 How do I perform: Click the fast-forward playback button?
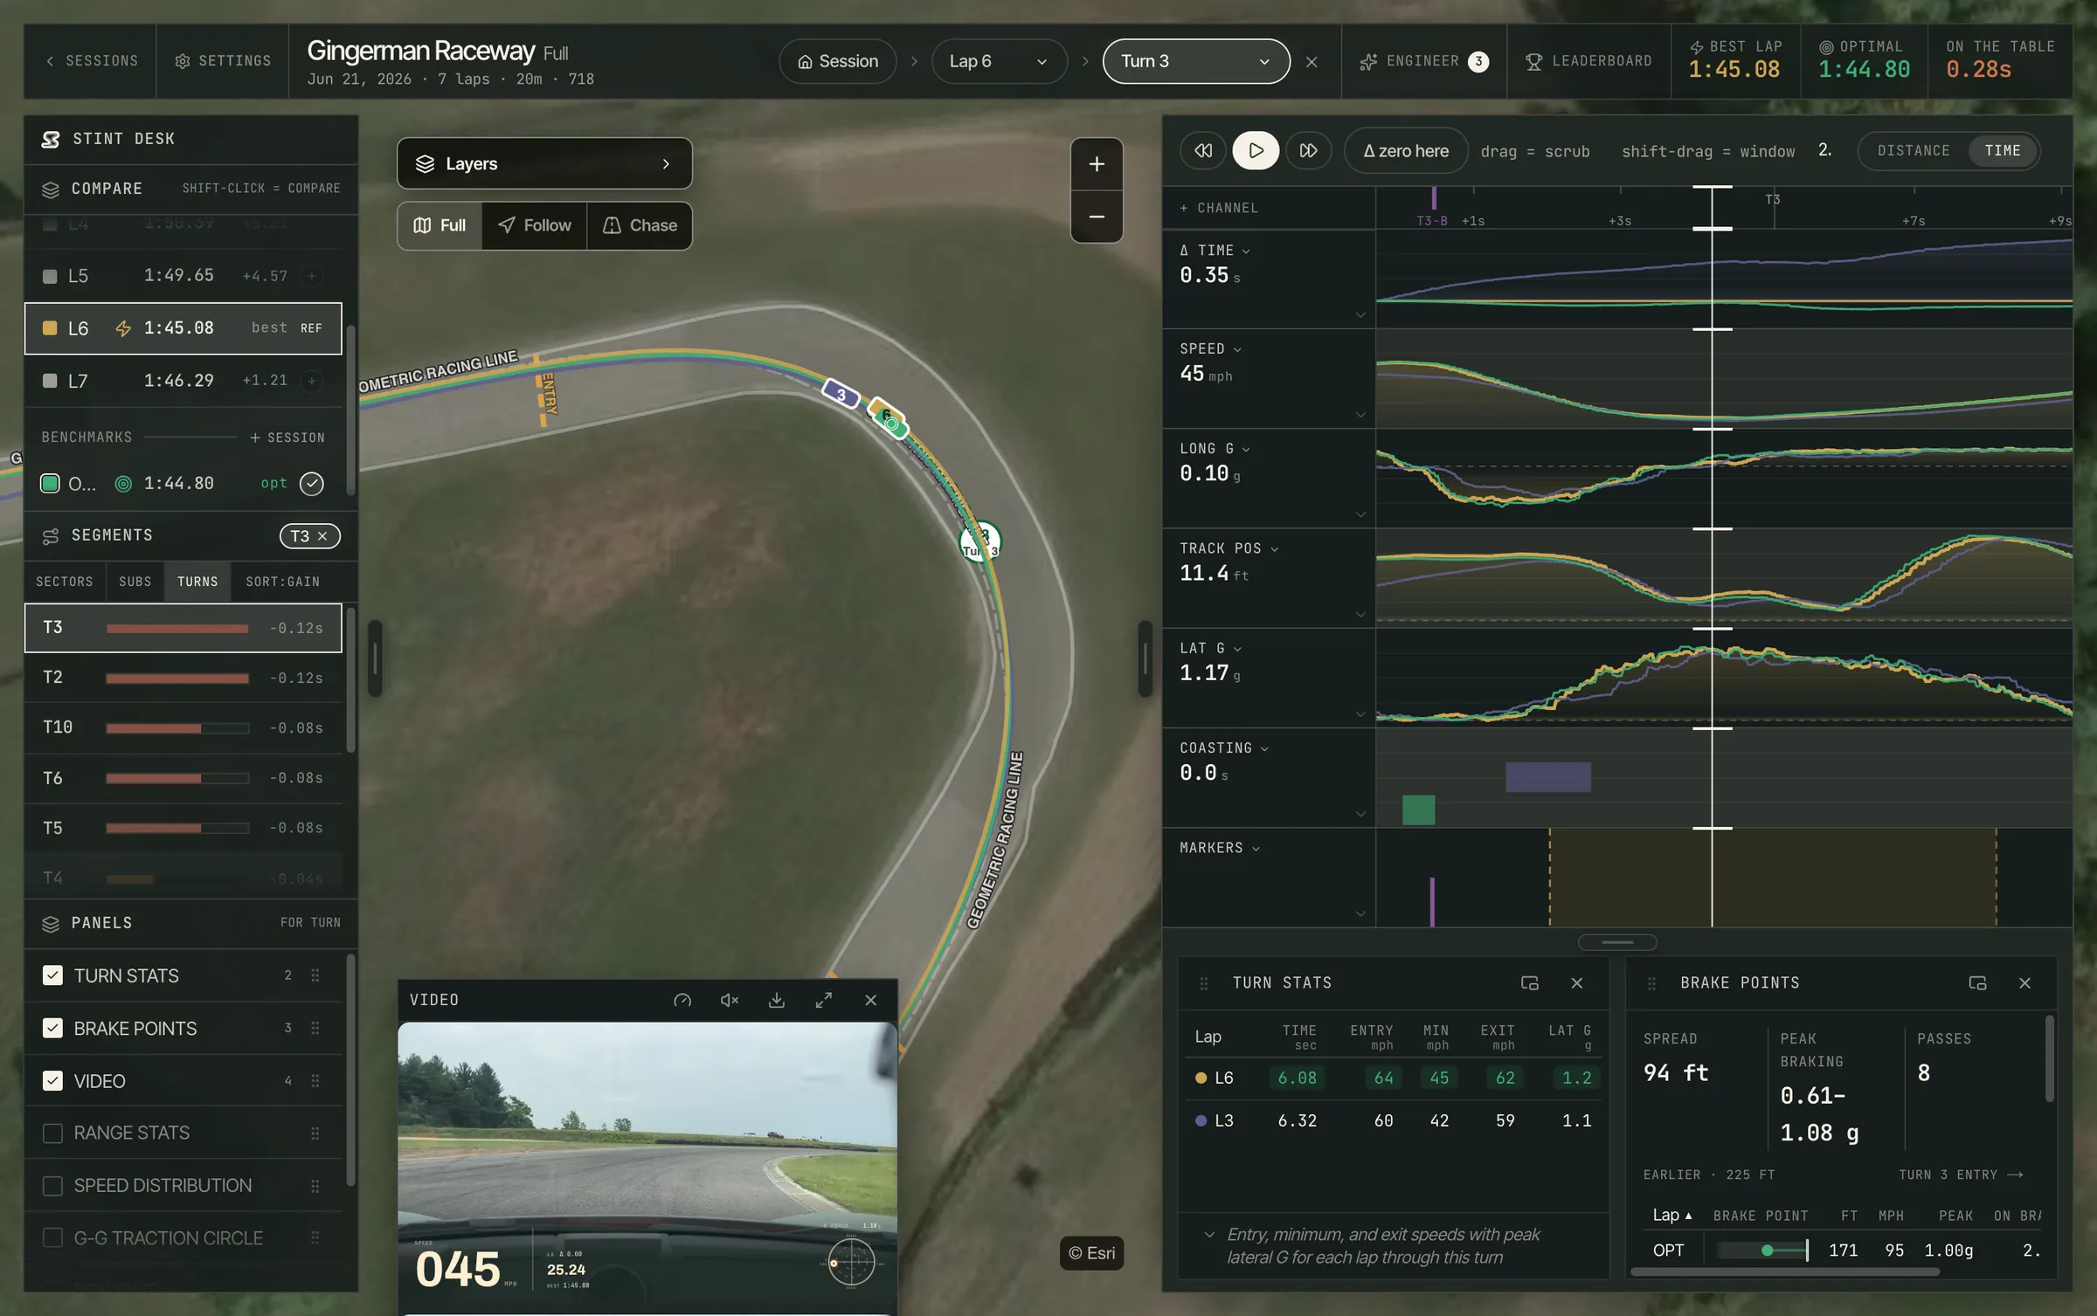(1308, 150)
